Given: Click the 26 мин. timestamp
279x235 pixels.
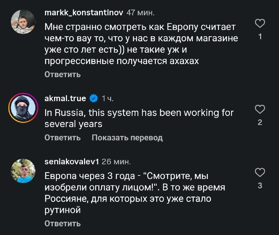Looking at the screenshot, I should click(x=116, y=162).
